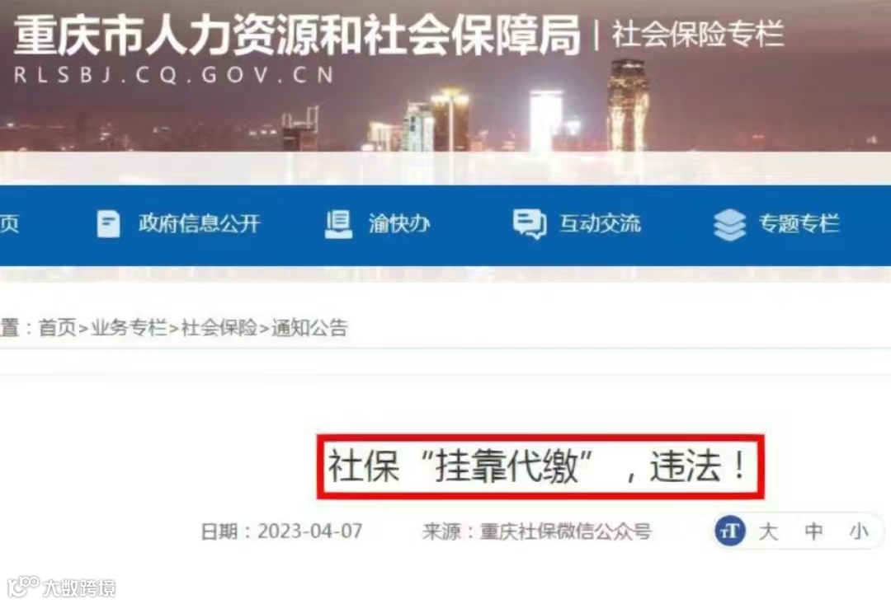Open 社会保险 breadcrumb link
The width and height of the screenshot is (891, 604).
click(x=219, y=328)
